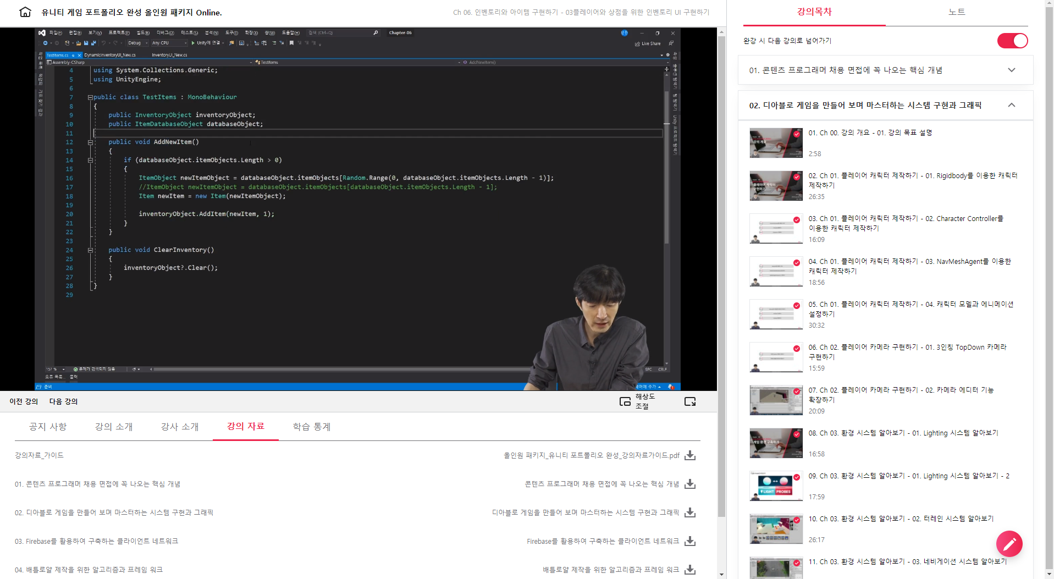The width and height of the screenshot is (1054, 579).
Task: Click the Unity에 연결 attach button
Action: pyautogui.click(x=207, y=43)
